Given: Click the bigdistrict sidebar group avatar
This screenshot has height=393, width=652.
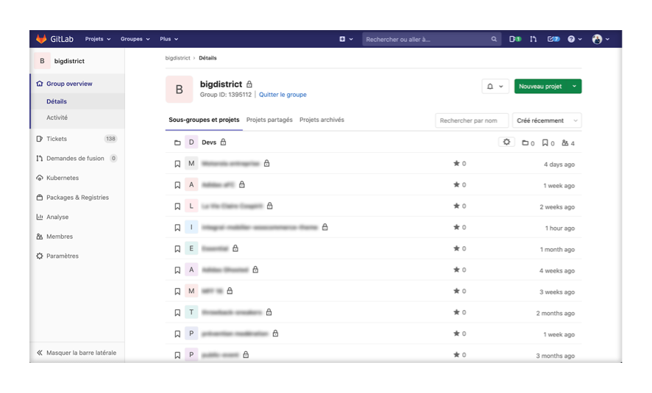Looking at the screenshot, I should tap(42, 61).
